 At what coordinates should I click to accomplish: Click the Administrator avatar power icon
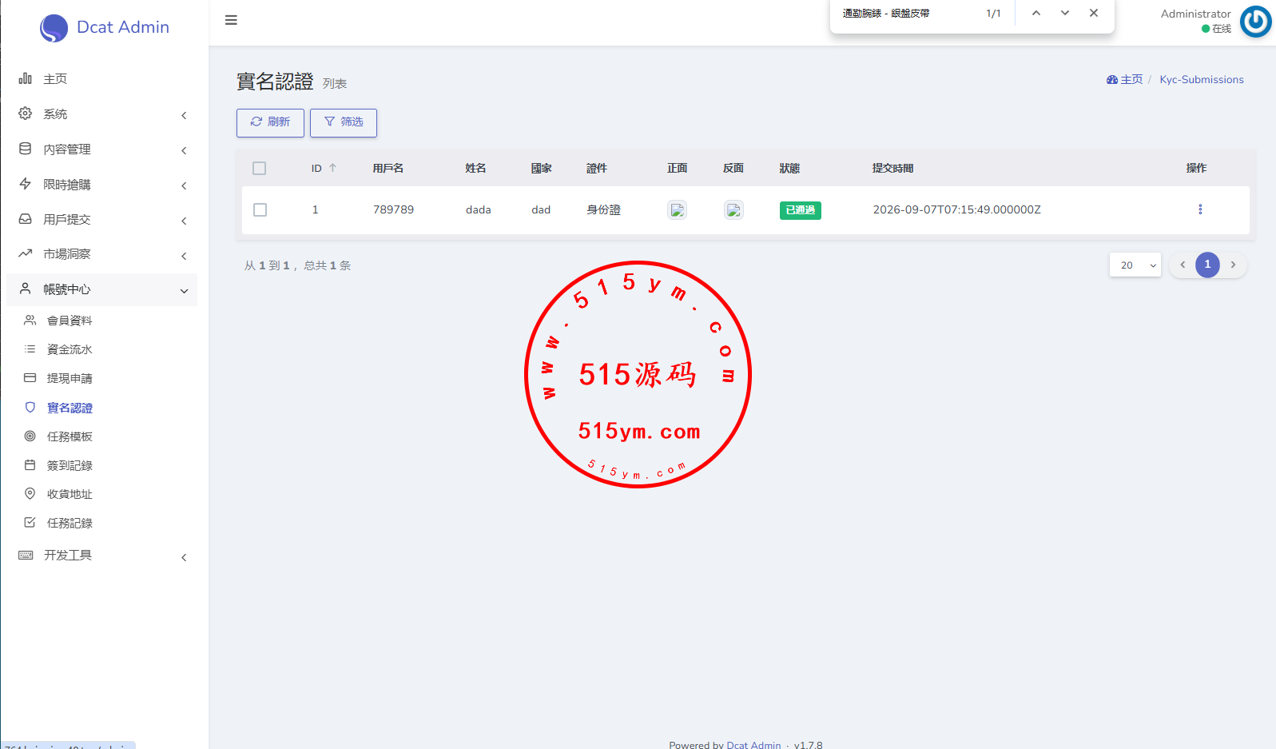[1255, 22]
